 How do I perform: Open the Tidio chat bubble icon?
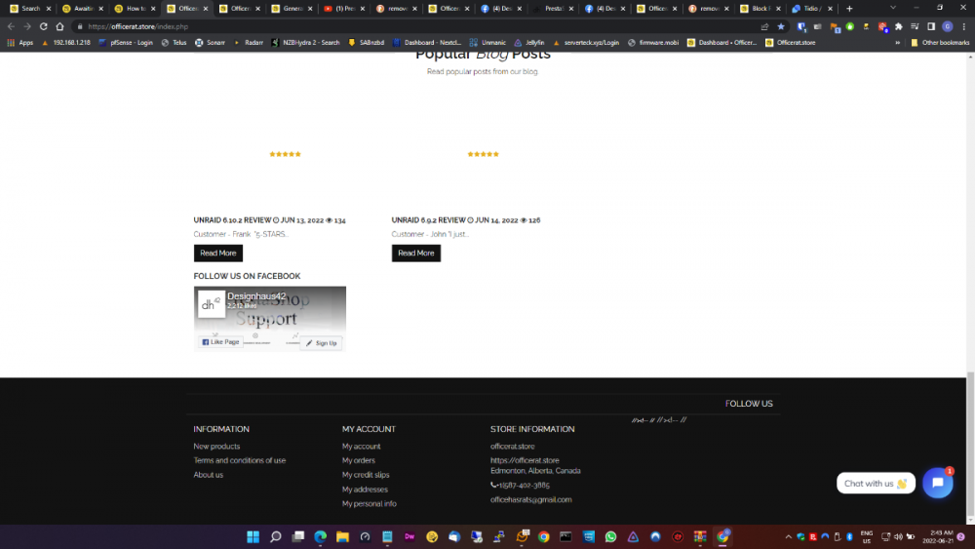937,483
